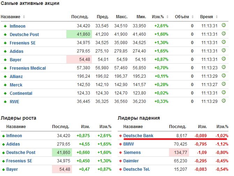Click the clock icon in Adidas's row
The image size is (234, 176).
tap(224, 50)
